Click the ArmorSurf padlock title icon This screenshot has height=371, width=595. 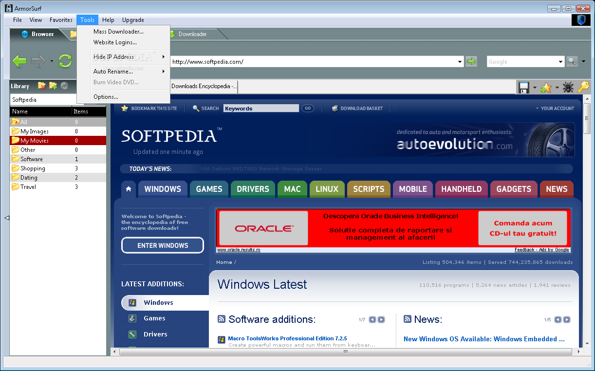pos(8,8)
